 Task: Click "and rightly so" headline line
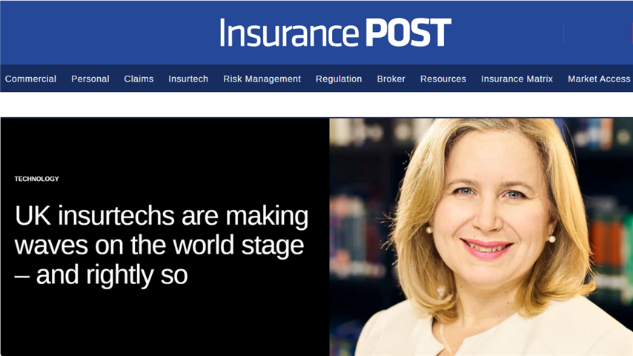[x=111, y=275]
